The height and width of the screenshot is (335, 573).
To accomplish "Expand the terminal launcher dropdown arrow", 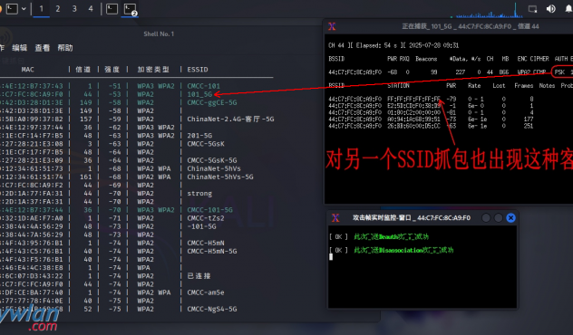I will click(x=24, y=9).
